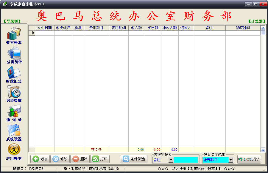Expand the 备注 keyword field dropdown
This screenshot has width=268, height=173.
pos(171,160)
